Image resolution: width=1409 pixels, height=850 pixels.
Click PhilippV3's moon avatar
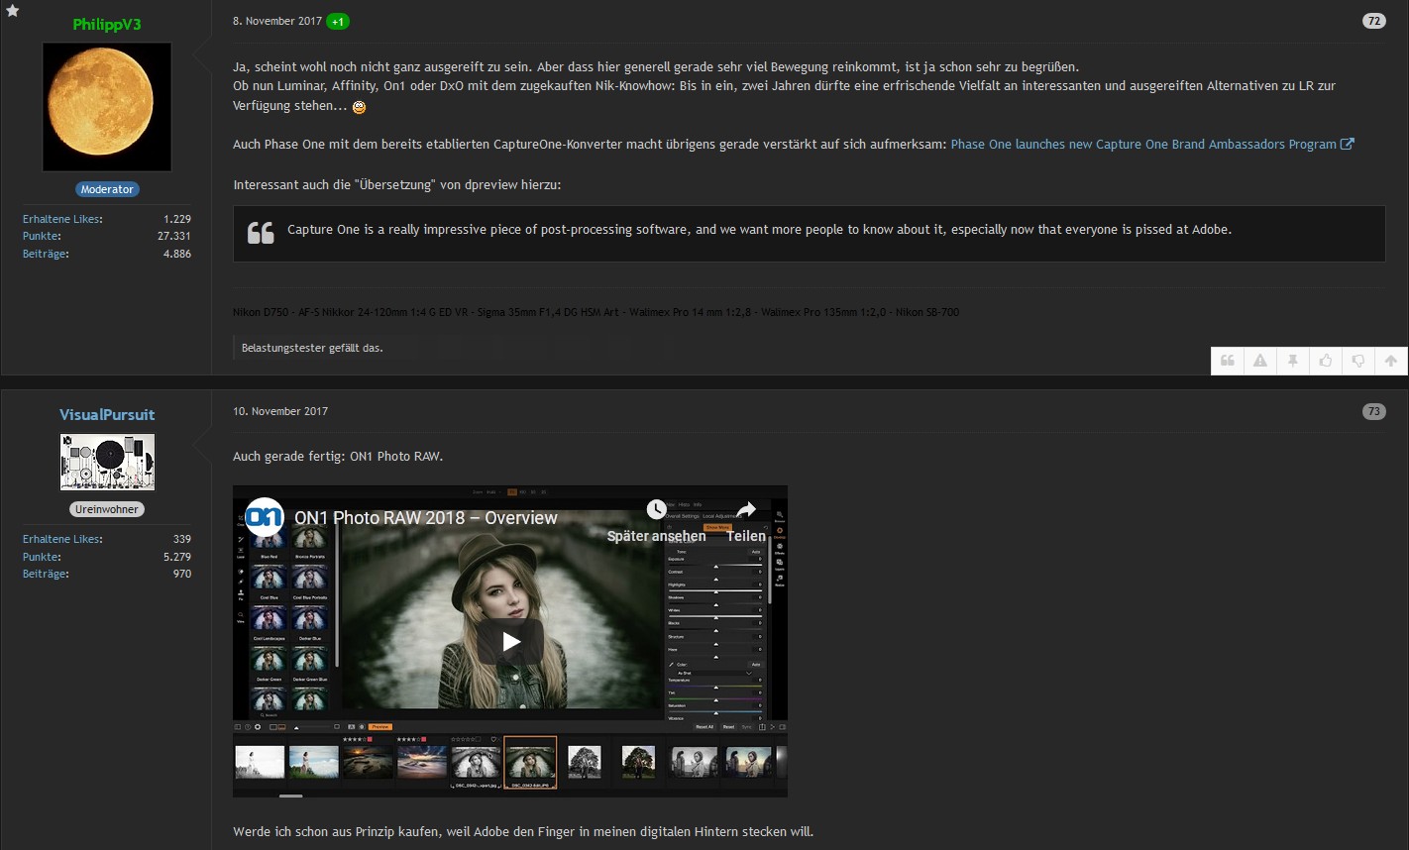point(107,107)
